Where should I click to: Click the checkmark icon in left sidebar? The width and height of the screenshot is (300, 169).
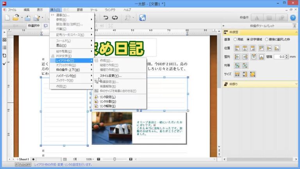pos(4,63)
